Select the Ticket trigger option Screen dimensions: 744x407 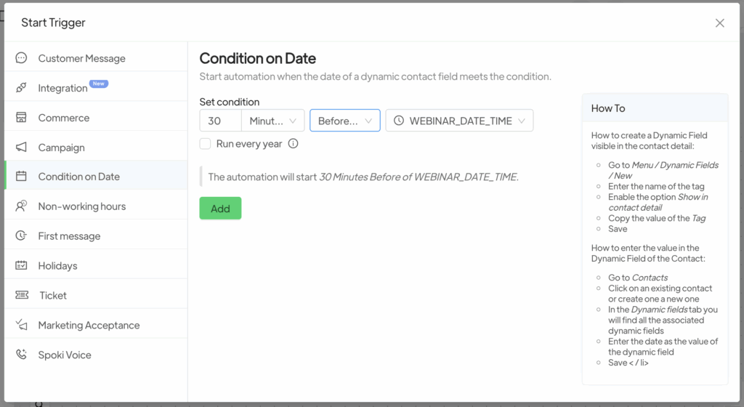52,296
